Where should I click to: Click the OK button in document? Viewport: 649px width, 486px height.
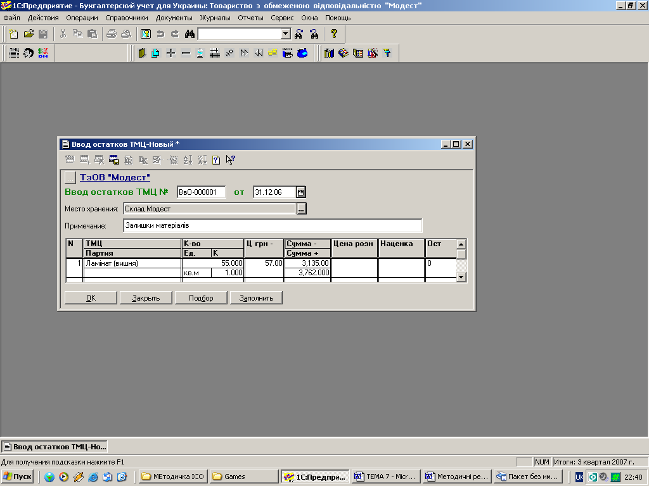click(91, 298)
